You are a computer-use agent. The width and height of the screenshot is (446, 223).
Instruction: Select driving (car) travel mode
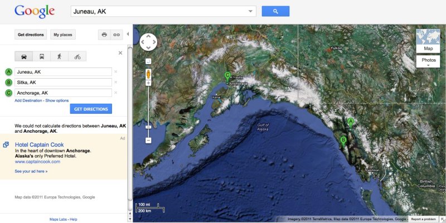pyautogui.click(x=24, y=56)
